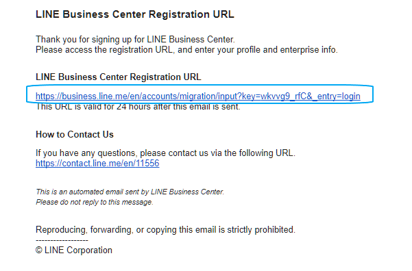Image resolution: width=412 pixels, height=271 pixels.
Task: Click the italic automated email notice line
Action: (x=130, y=192)
